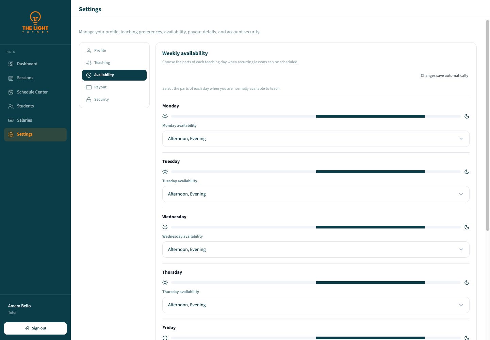Go to Dashboard in the sidebar
This screenshot has width=490, height=340.
click(35, 64)
